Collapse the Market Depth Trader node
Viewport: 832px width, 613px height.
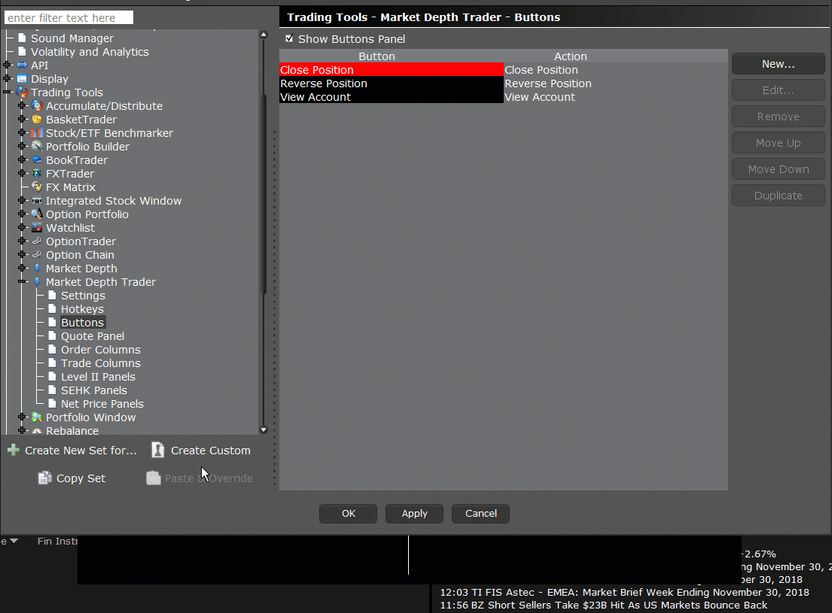22,282
